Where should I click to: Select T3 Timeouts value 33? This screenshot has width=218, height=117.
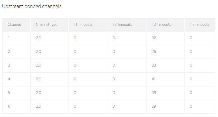pos(154,65)
